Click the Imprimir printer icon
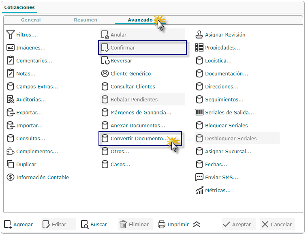The image size is (306, 234). pyautogui.click(x=162, y=224)
